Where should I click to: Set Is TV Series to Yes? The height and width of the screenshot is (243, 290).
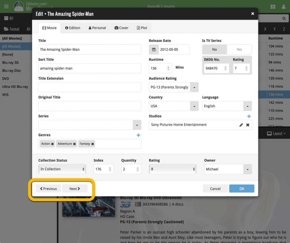tap(239, 49)
